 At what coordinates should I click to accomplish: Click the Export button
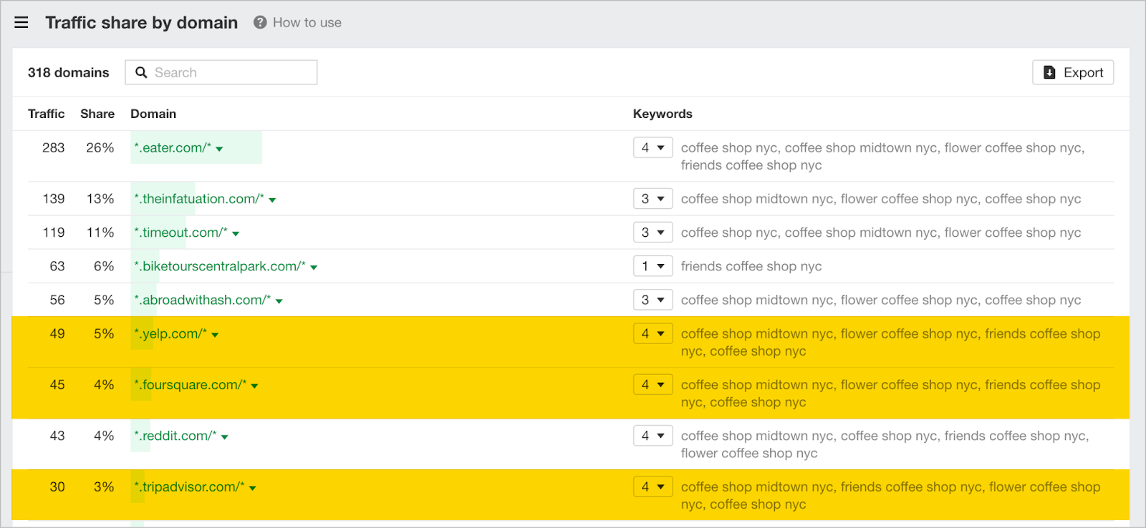[1073, 72]
